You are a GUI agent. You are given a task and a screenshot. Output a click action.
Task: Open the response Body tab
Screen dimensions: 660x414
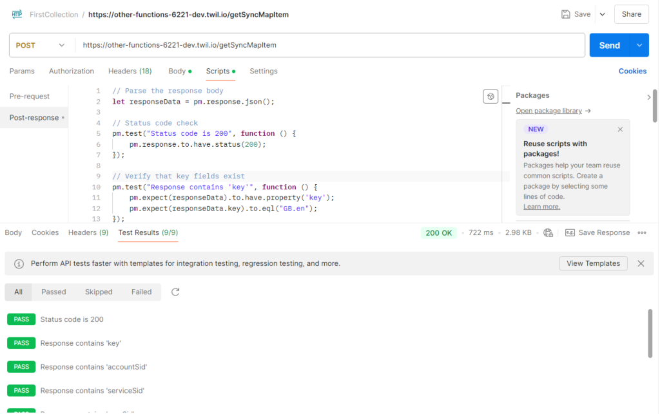(13, 233)
